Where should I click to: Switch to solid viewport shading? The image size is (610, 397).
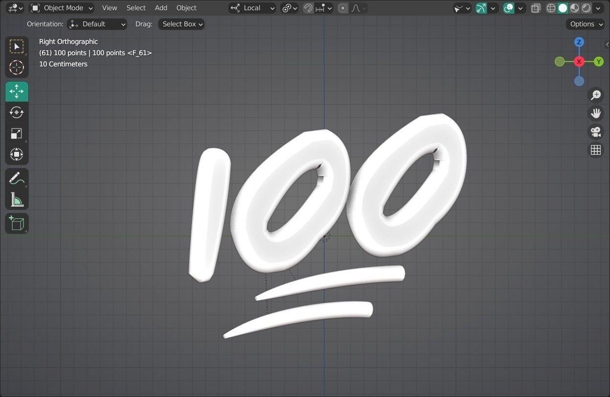563,8
